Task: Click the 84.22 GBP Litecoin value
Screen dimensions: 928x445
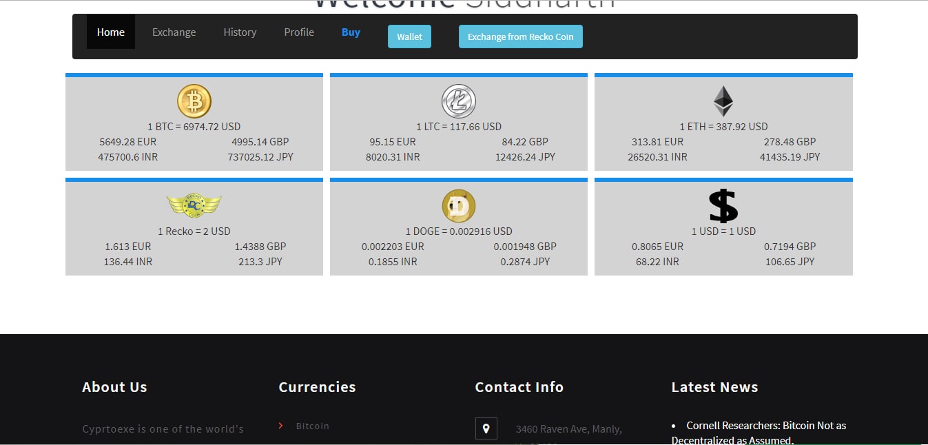Action: (525, 142)
